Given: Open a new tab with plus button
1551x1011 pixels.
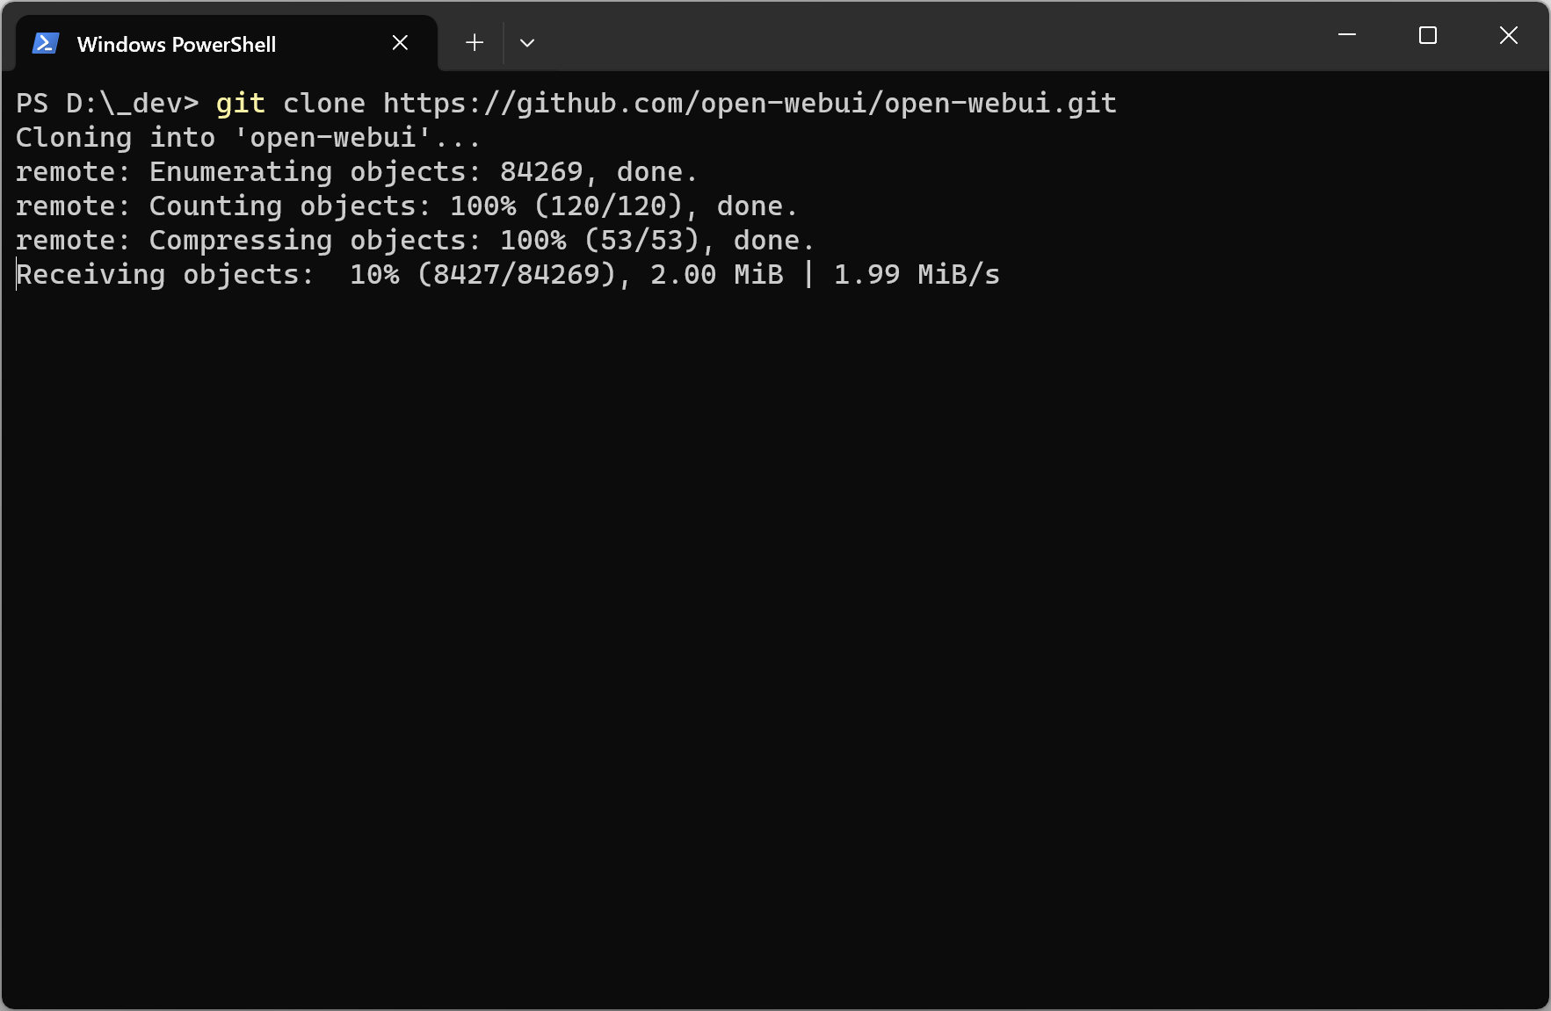Looking at the screenshot, I should click(475, 42).
